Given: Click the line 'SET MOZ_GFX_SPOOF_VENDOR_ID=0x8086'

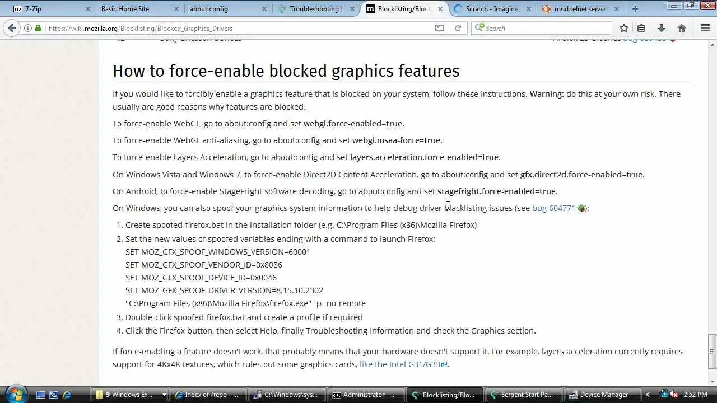Looking at the screenshot, I should pyautogui.click(x=204, y=265).
